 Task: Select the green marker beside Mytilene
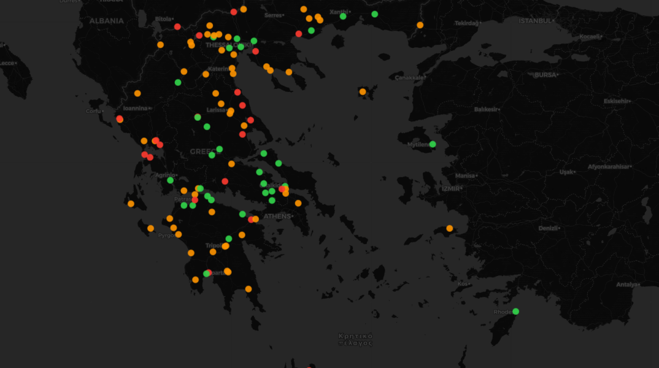click(x=433, y=144)
